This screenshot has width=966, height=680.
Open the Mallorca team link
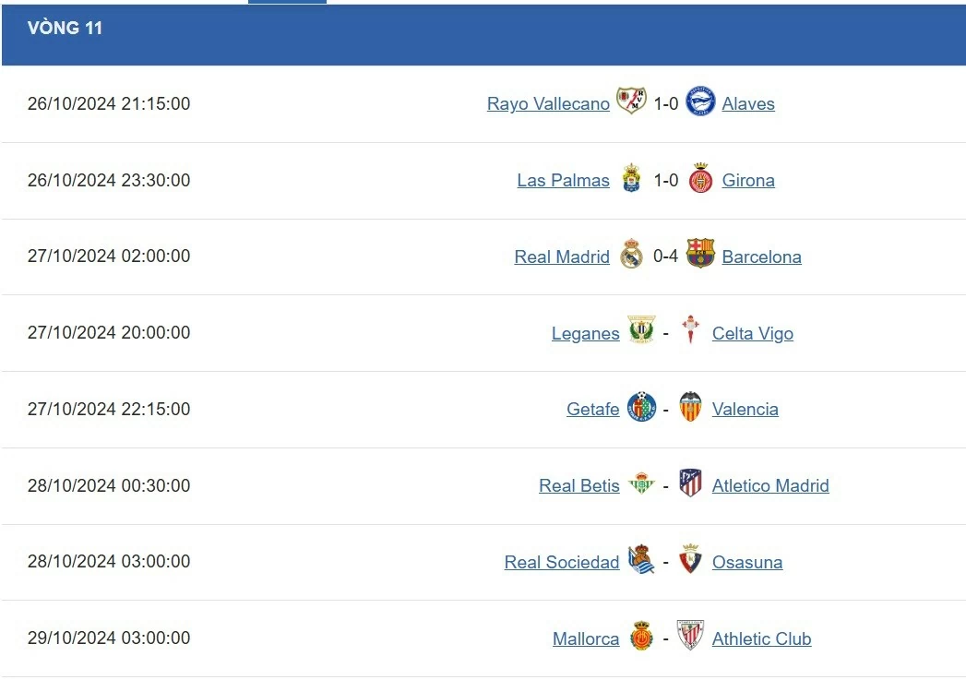pos(586,639)
